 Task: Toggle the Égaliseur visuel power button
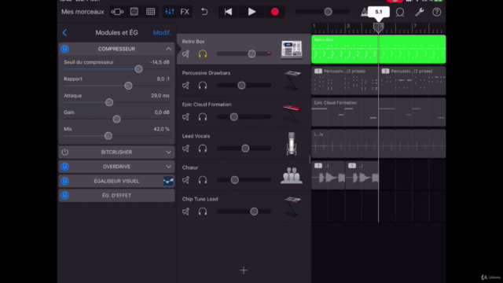tap(64, 181)
